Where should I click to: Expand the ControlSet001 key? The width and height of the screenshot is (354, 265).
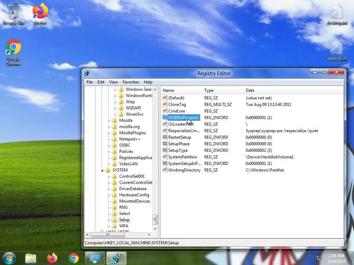click(x=109, y=176)
